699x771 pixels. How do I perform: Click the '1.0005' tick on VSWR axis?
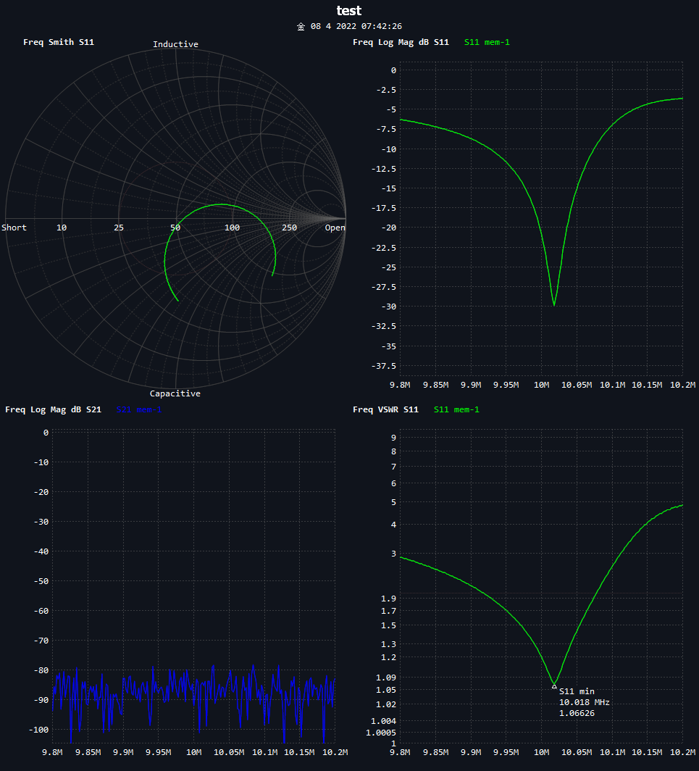click(x=381, y=733)
